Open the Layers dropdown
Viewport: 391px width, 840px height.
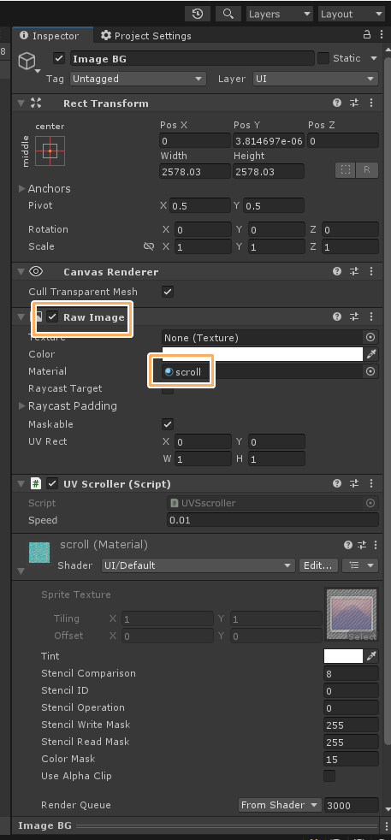point(280,14)
